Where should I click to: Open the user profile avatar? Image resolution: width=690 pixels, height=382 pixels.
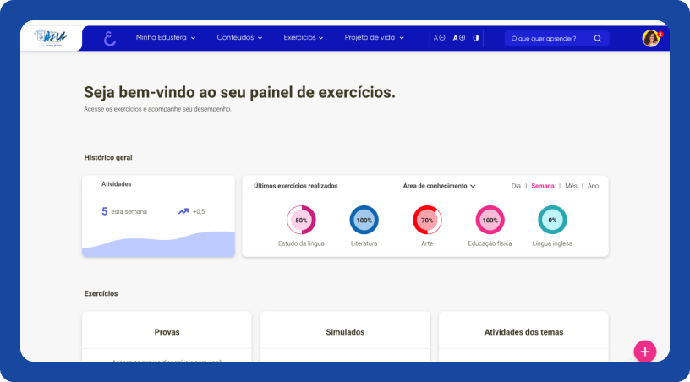650,38
